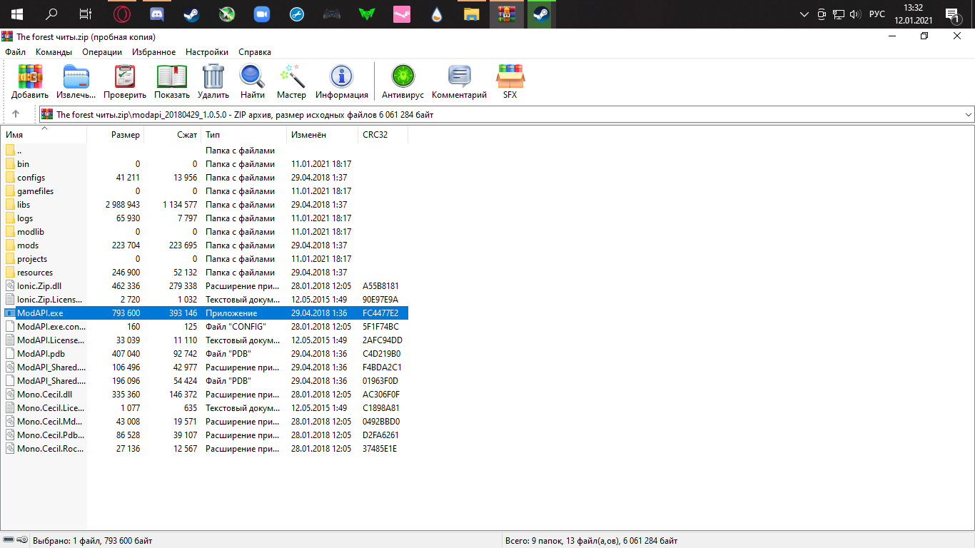The width and height of the screenshot is (975, 548).
Task: Open the Найти (Find) tool
Action: (253, 81)
